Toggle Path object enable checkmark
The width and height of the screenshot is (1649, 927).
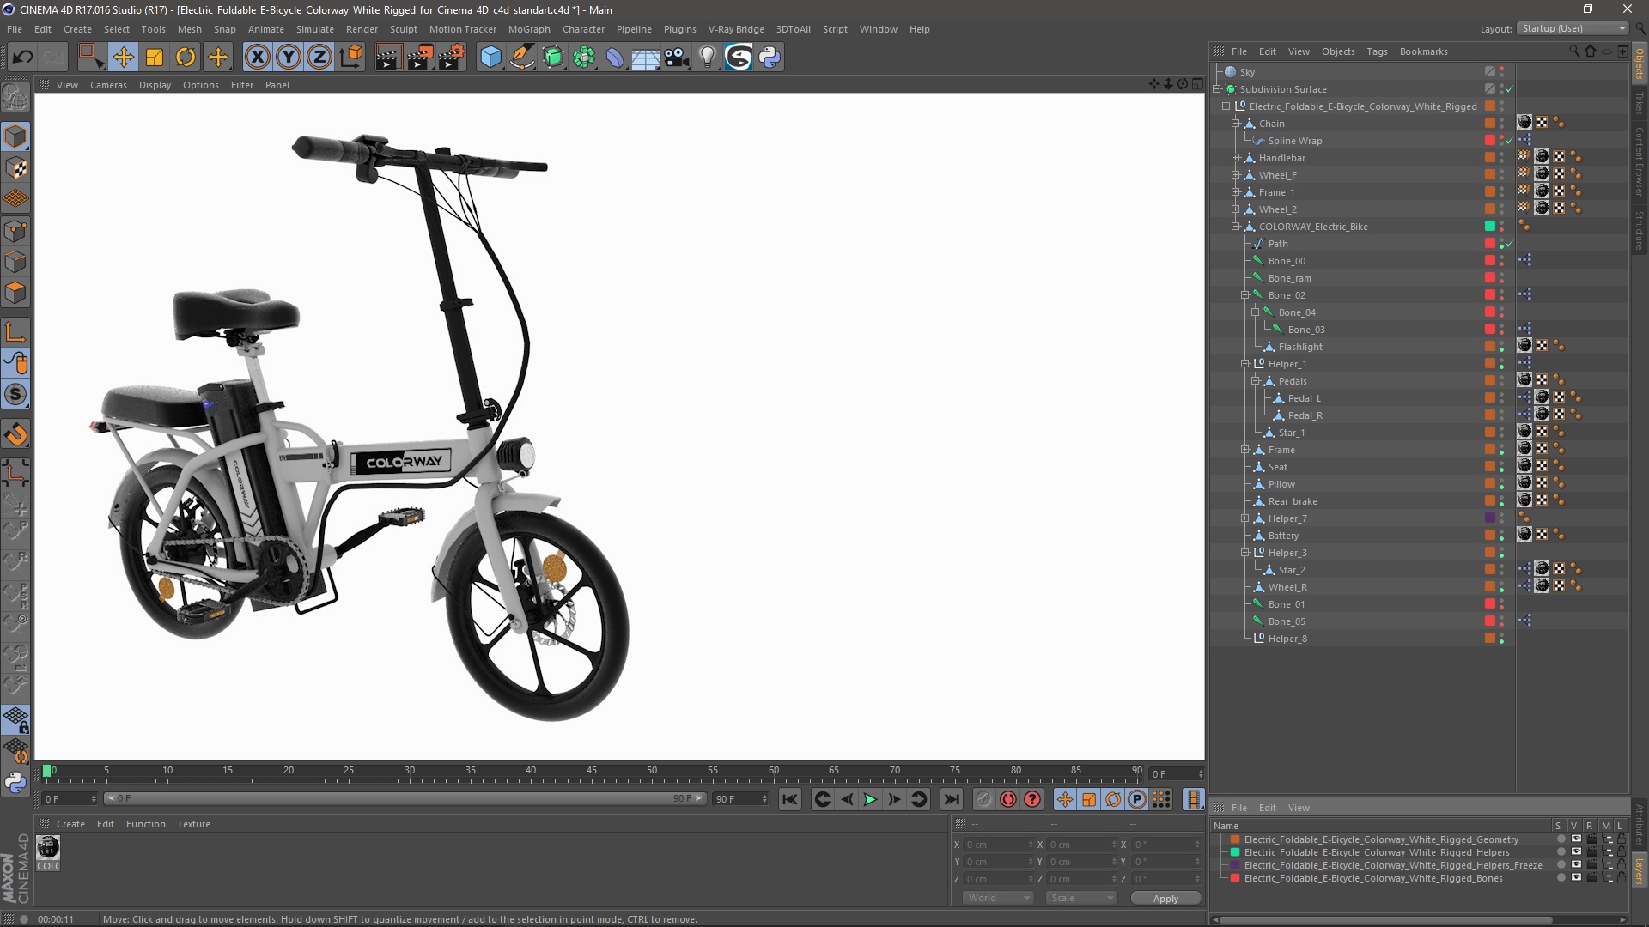pos(1510,244)
